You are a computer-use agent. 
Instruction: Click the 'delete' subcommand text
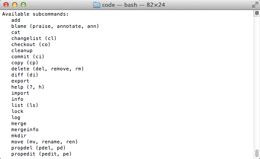click(x=20, y=69)
